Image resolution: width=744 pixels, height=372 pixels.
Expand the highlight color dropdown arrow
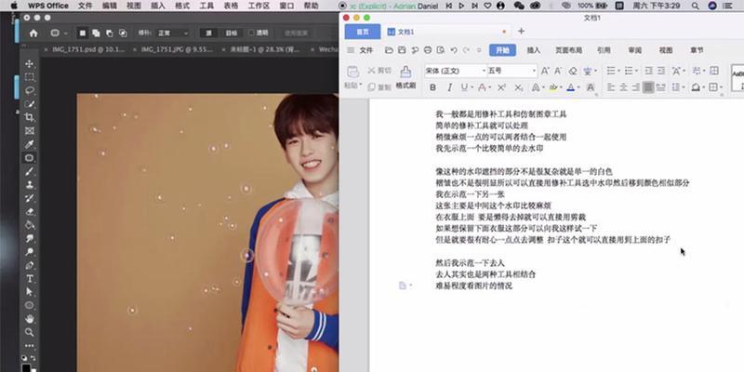[561, 87]
